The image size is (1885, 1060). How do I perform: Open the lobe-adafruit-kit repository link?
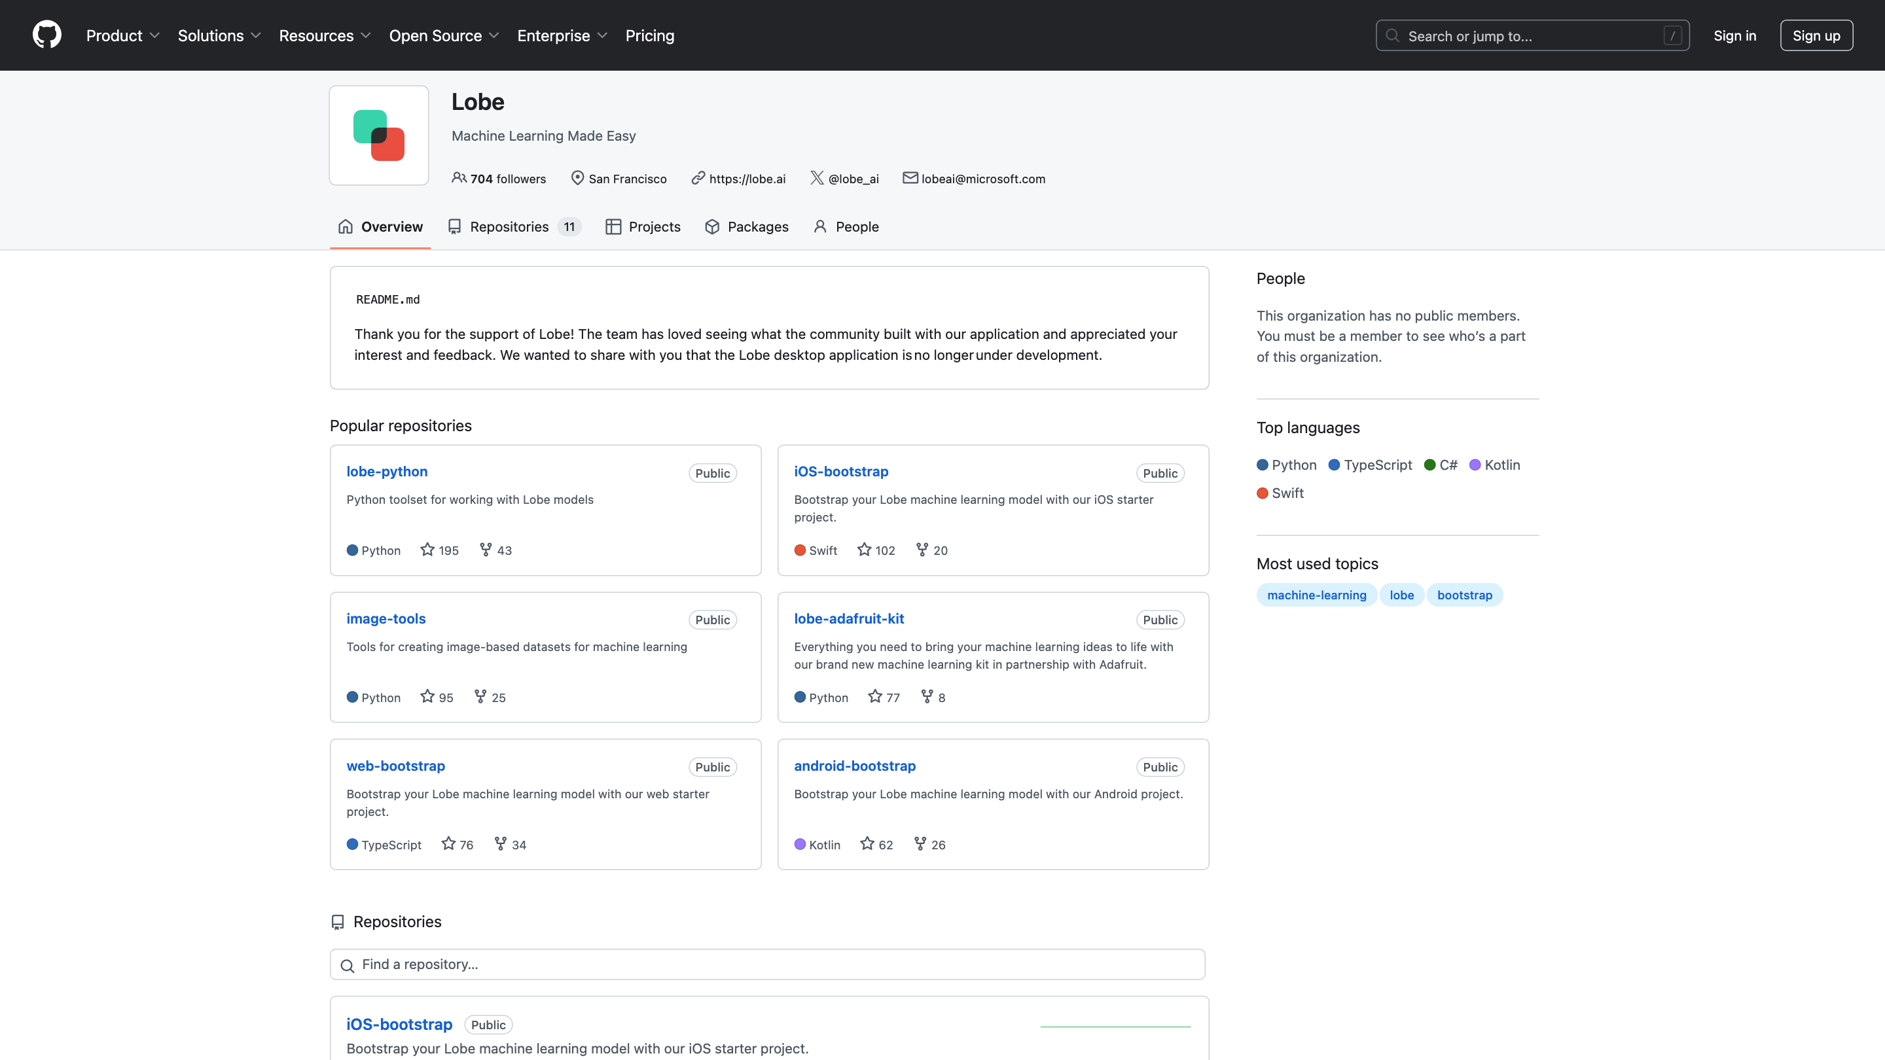[849, 618]
